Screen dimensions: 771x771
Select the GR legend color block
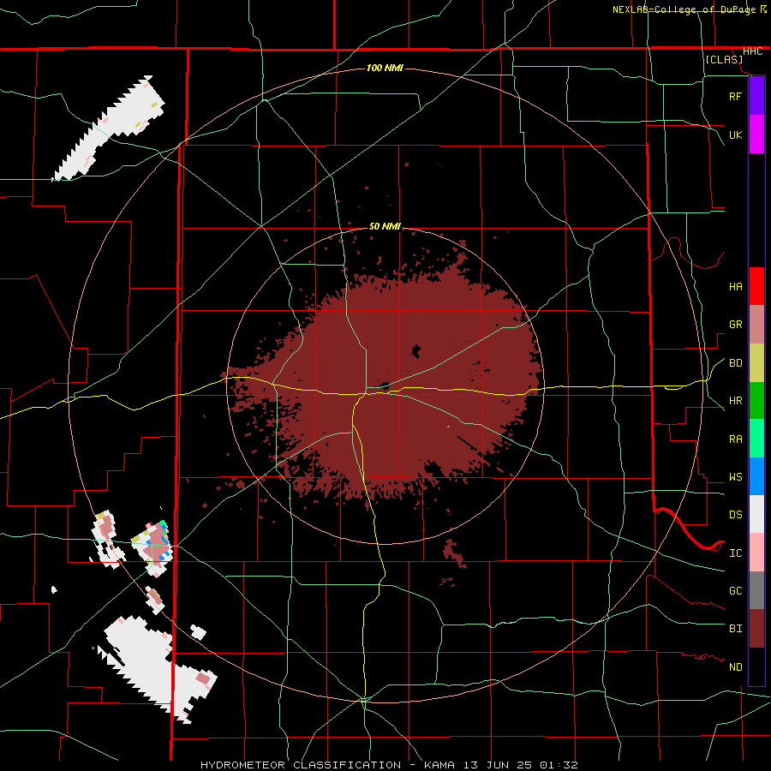click(x=756, y=325)
